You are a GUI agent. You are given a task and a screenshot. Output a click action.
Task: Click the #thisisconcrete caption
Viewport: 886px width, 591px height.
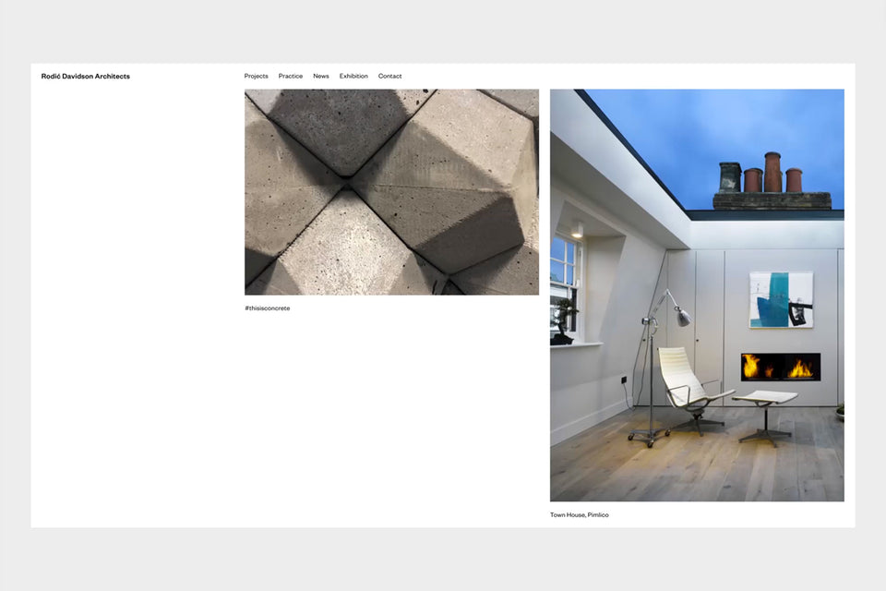268,308
